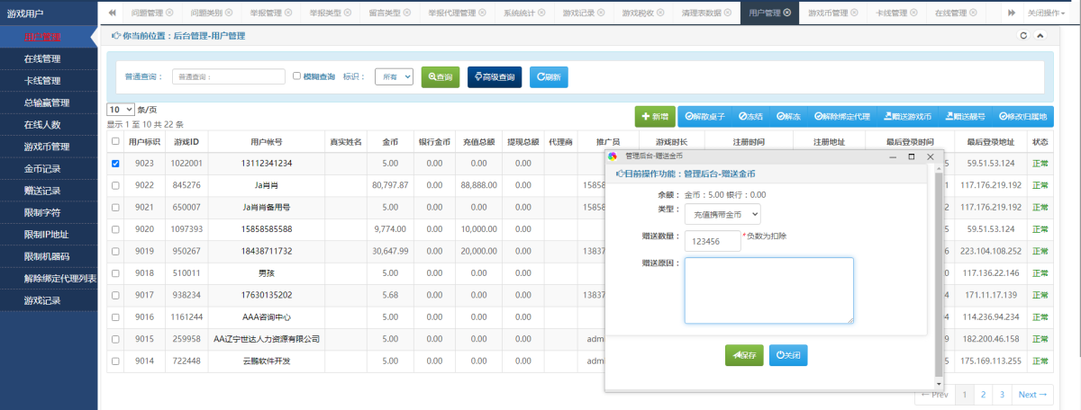This screenshot has height=410, width=1081.
Task: Collapse the 游戏用户 sidebar section
Action: (x=49, y=13)
